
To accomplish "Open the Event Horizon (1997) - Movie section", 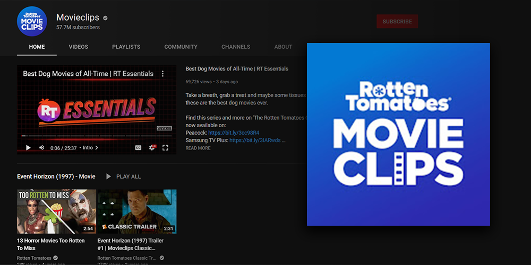I will click(x=56, y=176).
